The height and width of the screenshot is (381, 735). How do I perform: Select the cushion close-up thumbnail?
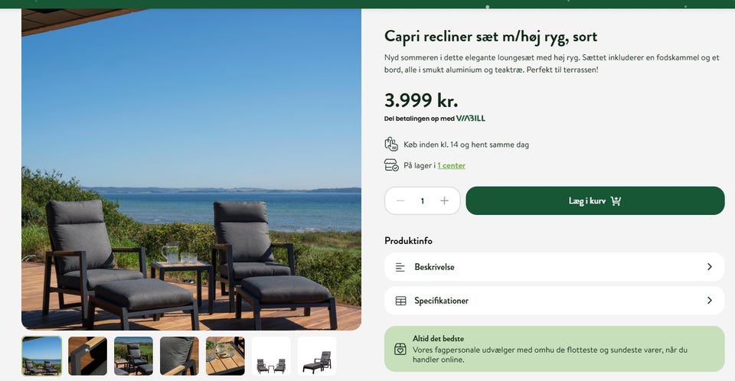(x=179, y=356)
